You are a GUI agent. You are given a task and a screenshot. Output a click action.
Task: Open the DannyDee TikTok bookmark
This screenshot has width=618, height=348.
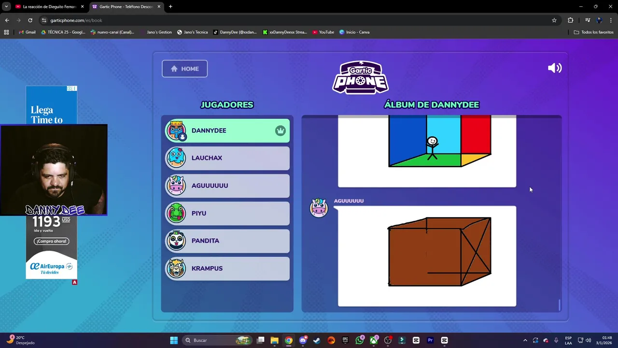coord(235,32)
